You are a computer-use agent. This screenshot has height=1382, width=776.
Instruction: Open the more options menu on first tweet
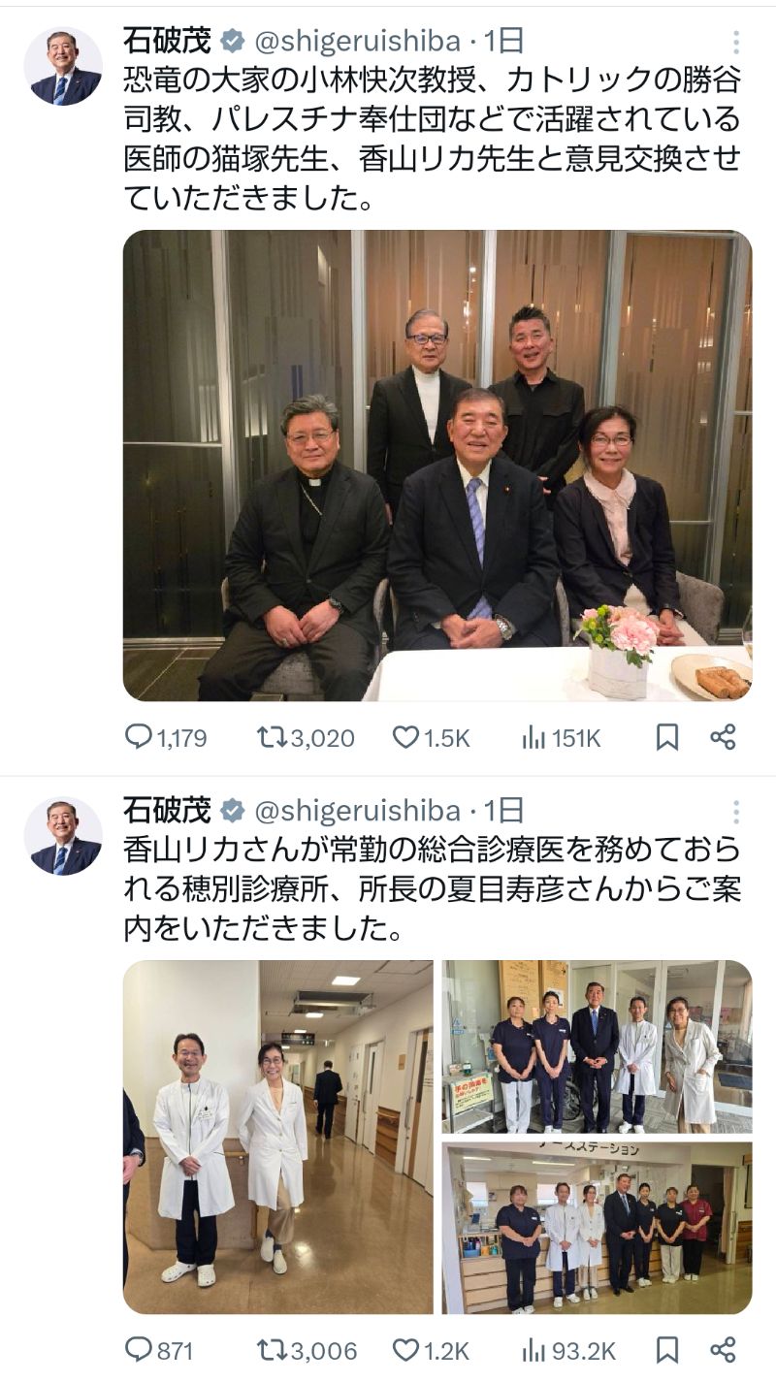(736, 42)
